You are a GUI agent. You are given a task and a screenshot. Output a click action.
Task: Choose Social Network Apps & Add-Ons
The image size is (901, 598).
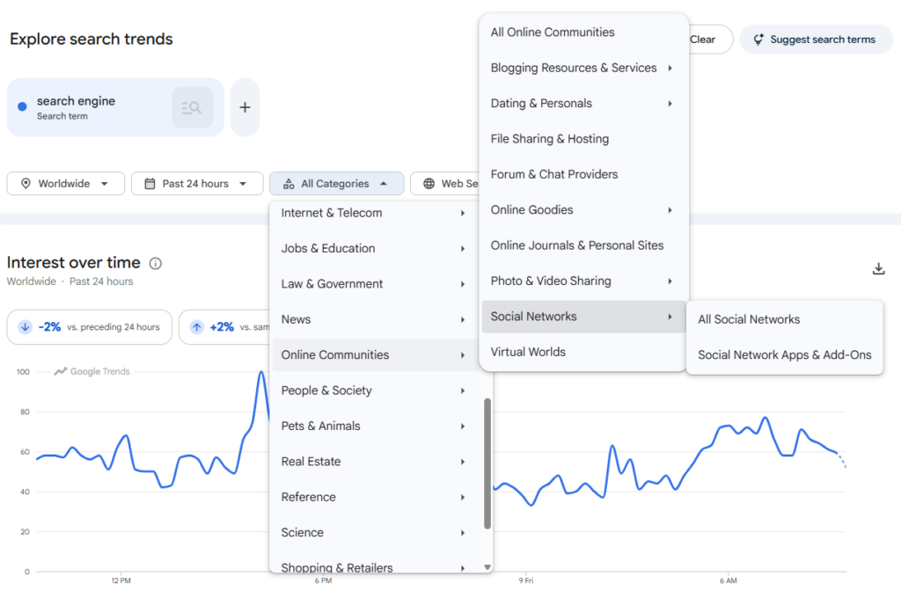point(784,355)
